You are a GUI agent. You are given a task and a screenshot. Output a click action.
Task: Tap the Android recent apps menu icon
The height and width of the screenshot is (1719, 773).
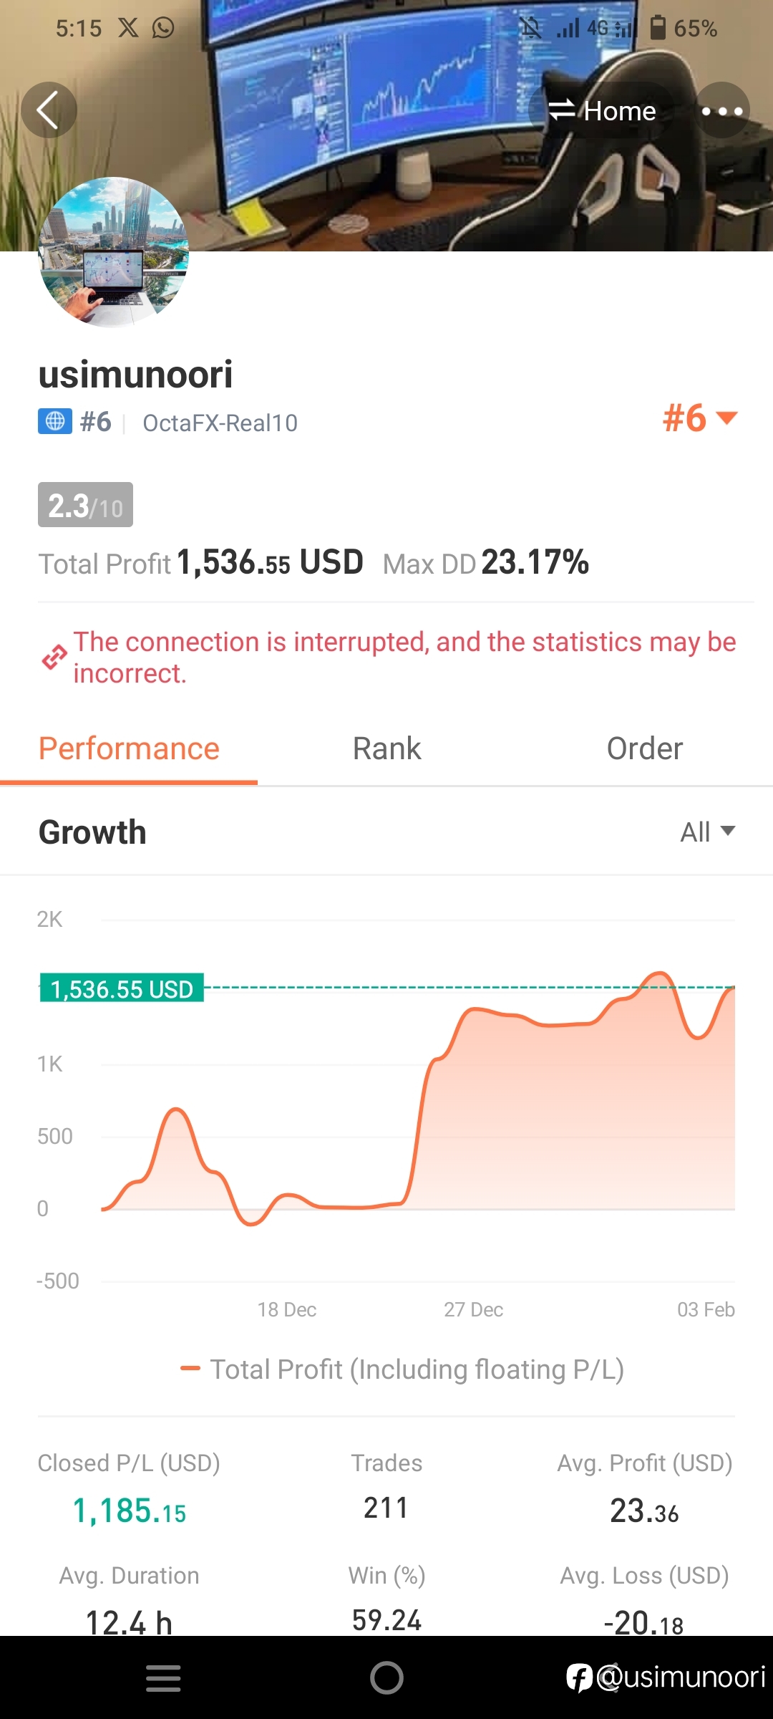tap(163, 1678)
